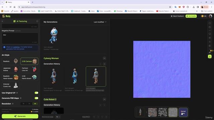Click the browser home icon
The width and height of the screenshot is (214, 120).
point(14,7)
